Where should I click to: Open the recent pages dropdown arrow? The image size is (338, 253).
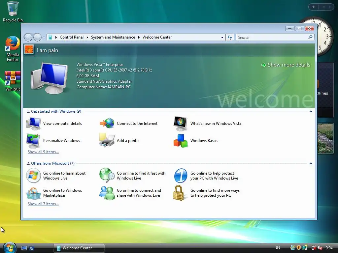point(44,38)
